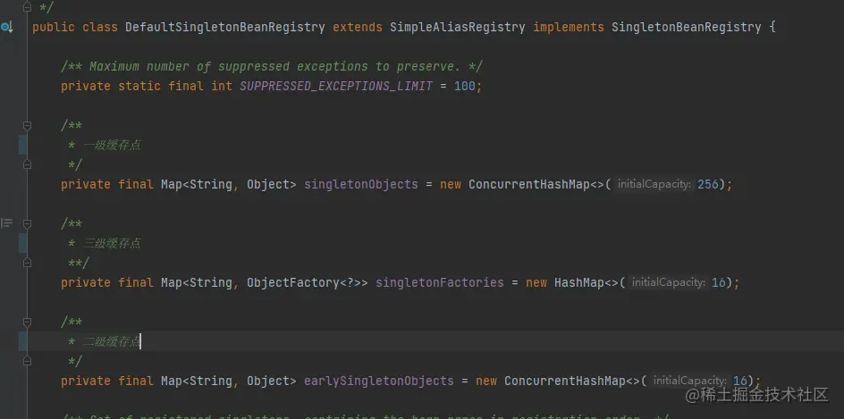Click ConcurrentHashMap on the earlySingletonObjects line
The width and height of the screenshot is (844, 419).
click(565, 381)
